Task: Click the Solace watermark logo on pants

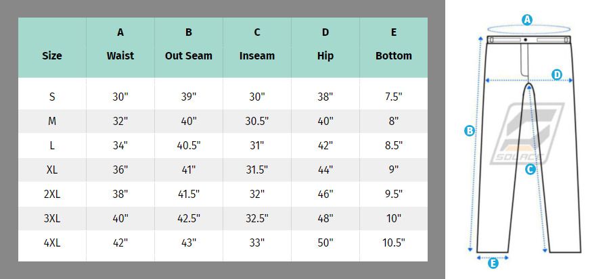Action: (526, 133)
